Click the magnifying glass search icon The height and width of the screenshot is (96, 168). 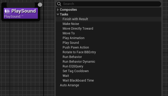coord(59,4)
